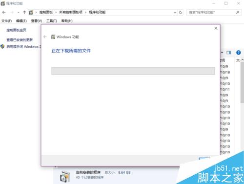Open 控制面板主页 link

point(16,30)
